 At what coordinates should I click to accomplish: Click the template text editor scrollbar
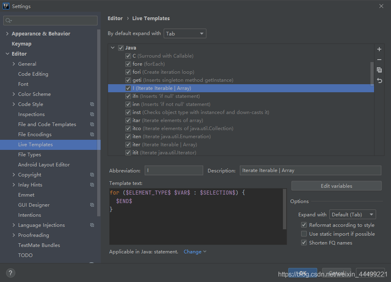[x=285, y=209]
